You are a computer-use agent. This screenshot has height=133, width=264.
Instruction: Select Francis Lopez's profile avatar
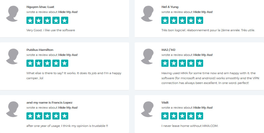tap(12, 109)
